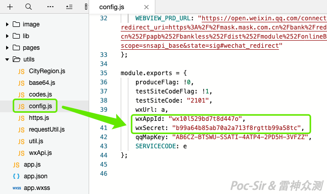Click the JS icon beside codes.js
Screen dimensions: 327x194
[21, 95]
